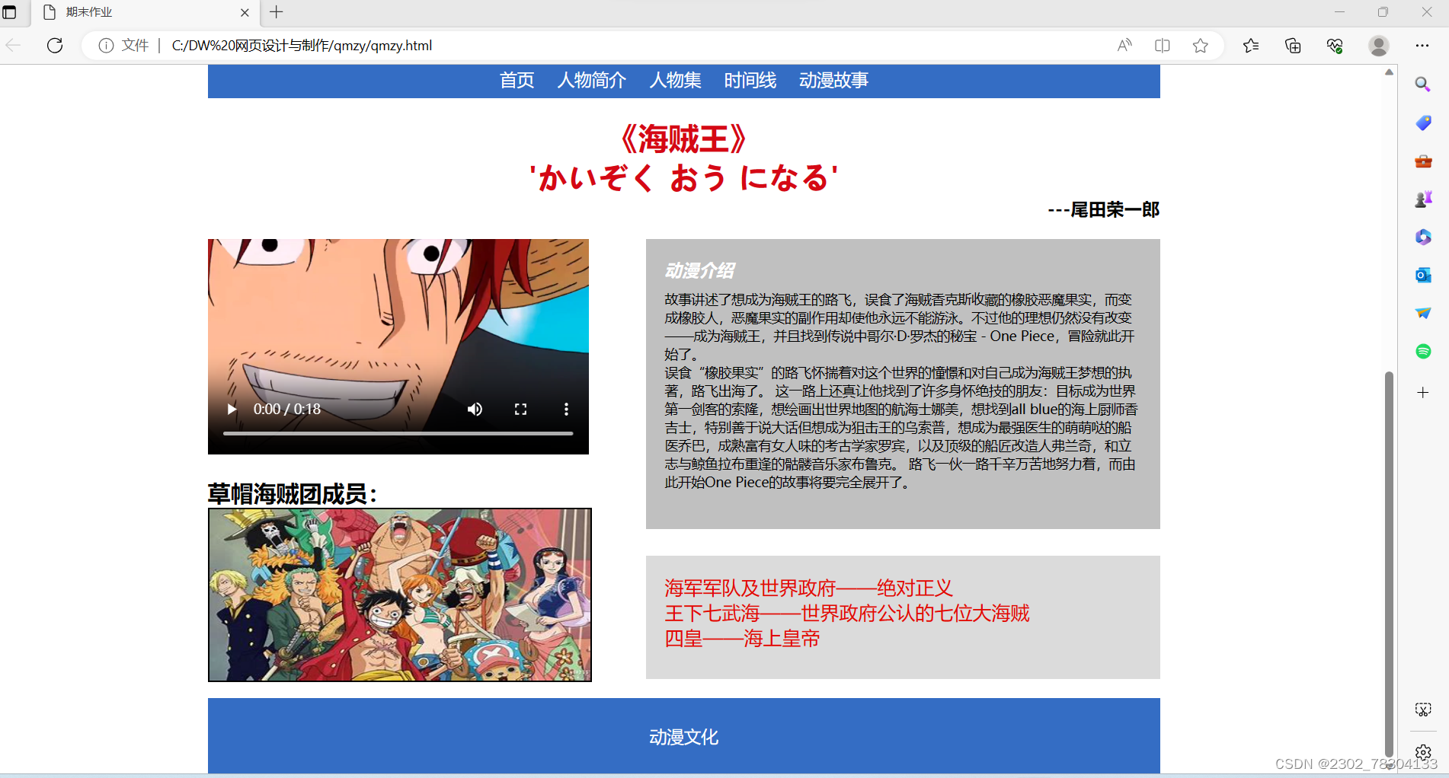This screenshot has width=1449, height=778.
Task: Play the One Piece video
Action: point(232,410)
